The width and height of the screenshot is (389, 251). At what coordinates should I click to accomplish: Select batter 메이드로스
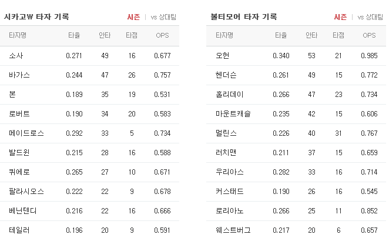click(26, 133)
